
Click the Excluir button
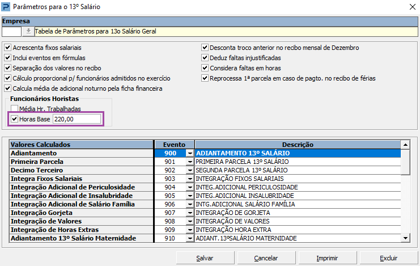tap(388, 258)
